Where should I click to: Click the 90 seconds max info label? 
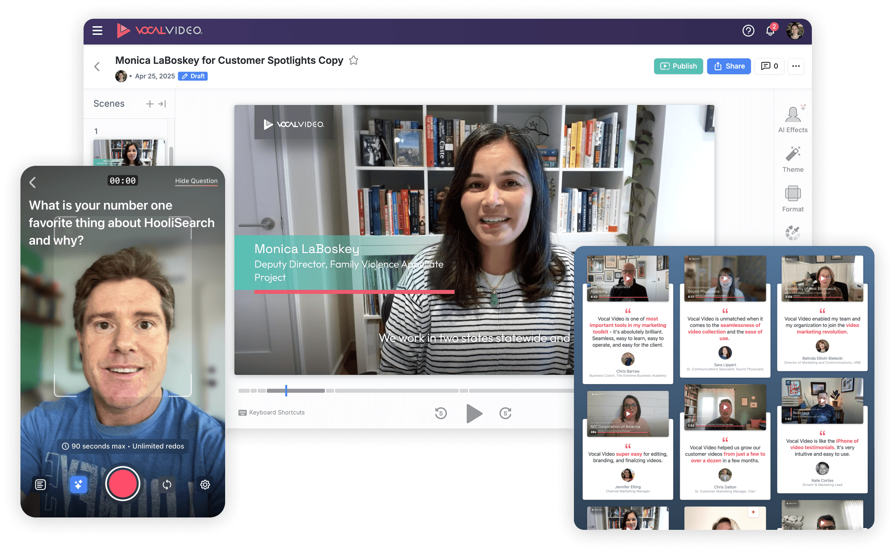(123, 446)
